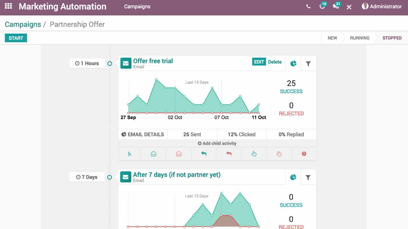The image size is (408, 229).
Task: Set campaign status to NEW
Action: click(x=332, y=38)
